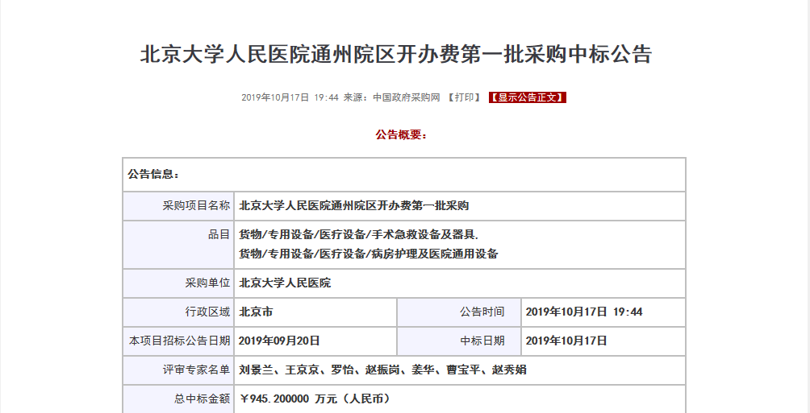The height and width of the screenshot is (413, 810).
Task: Click the 总中标金额 label cell
Action: click(179, 399)
